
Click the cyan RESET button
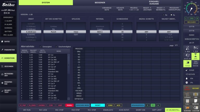98,105
